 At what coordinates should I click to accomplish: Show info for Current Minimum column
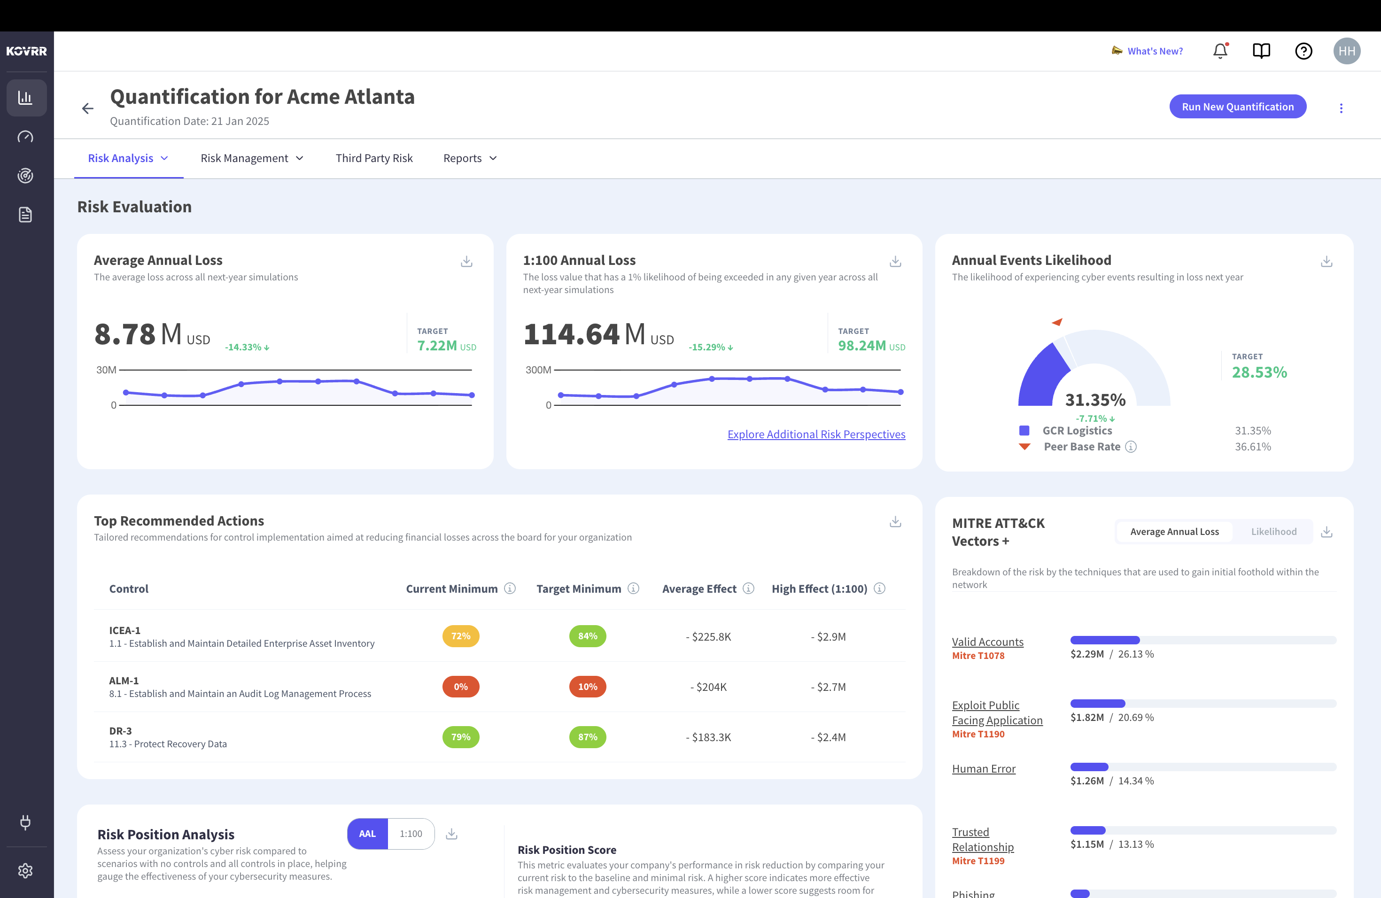pos(510,588)
